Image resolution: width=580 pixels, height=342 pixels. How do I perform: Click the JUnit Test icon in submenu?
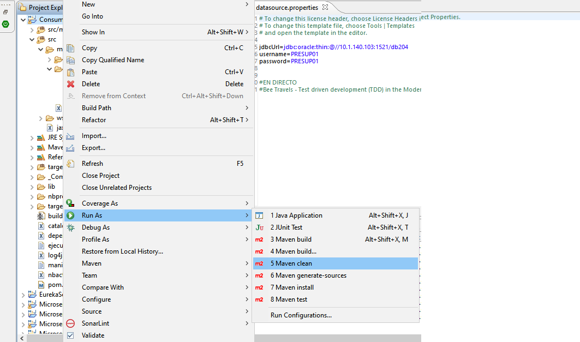pyautogui.click(x=259, y=227)
